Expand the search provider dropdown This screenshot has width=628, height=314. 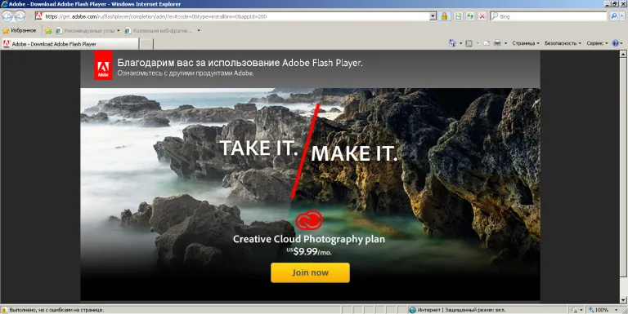(621, 16)
